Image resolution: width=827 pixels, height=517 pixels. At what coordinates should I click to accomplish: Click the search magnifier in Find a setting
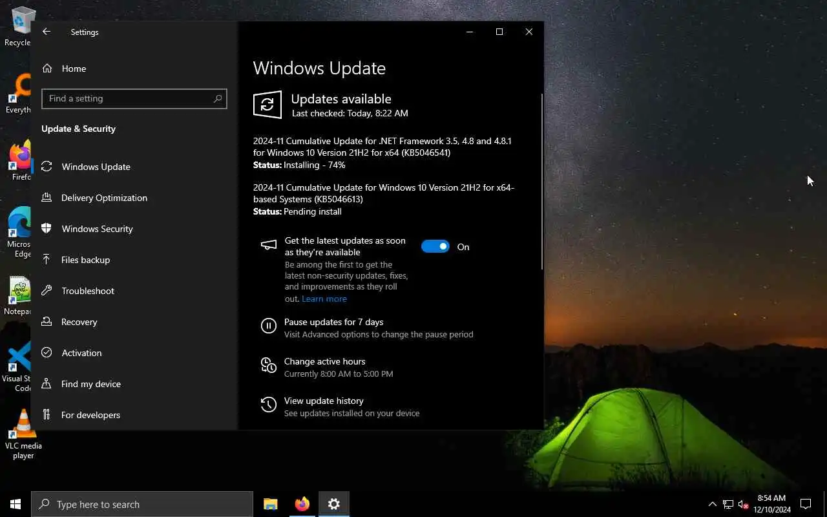(218, 98)
